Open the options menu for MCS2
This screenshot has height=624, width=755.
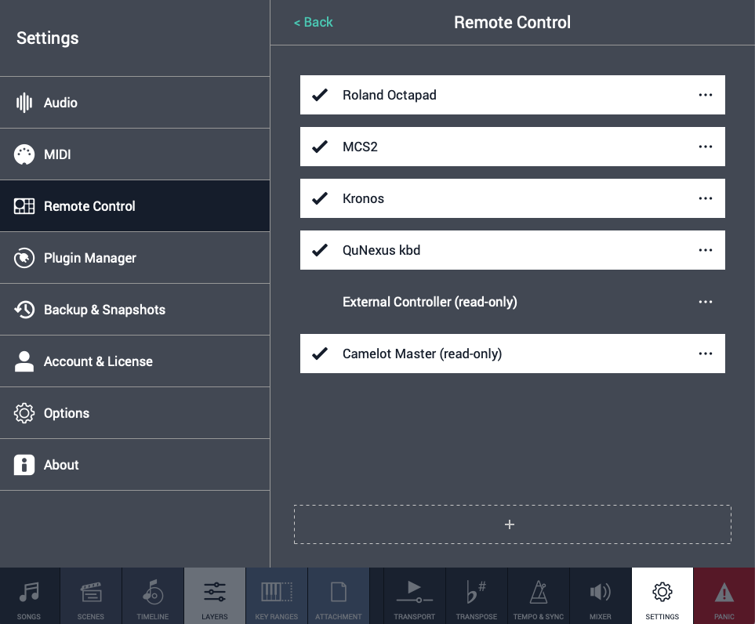pyautogui.click(x=705, y=147)
